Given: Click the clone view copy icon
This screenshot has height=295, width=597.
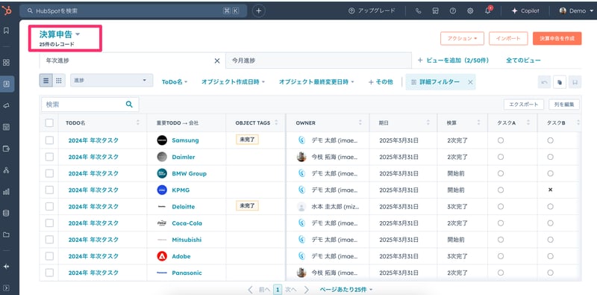Looking at the screenshot, I should pos(560,82).
